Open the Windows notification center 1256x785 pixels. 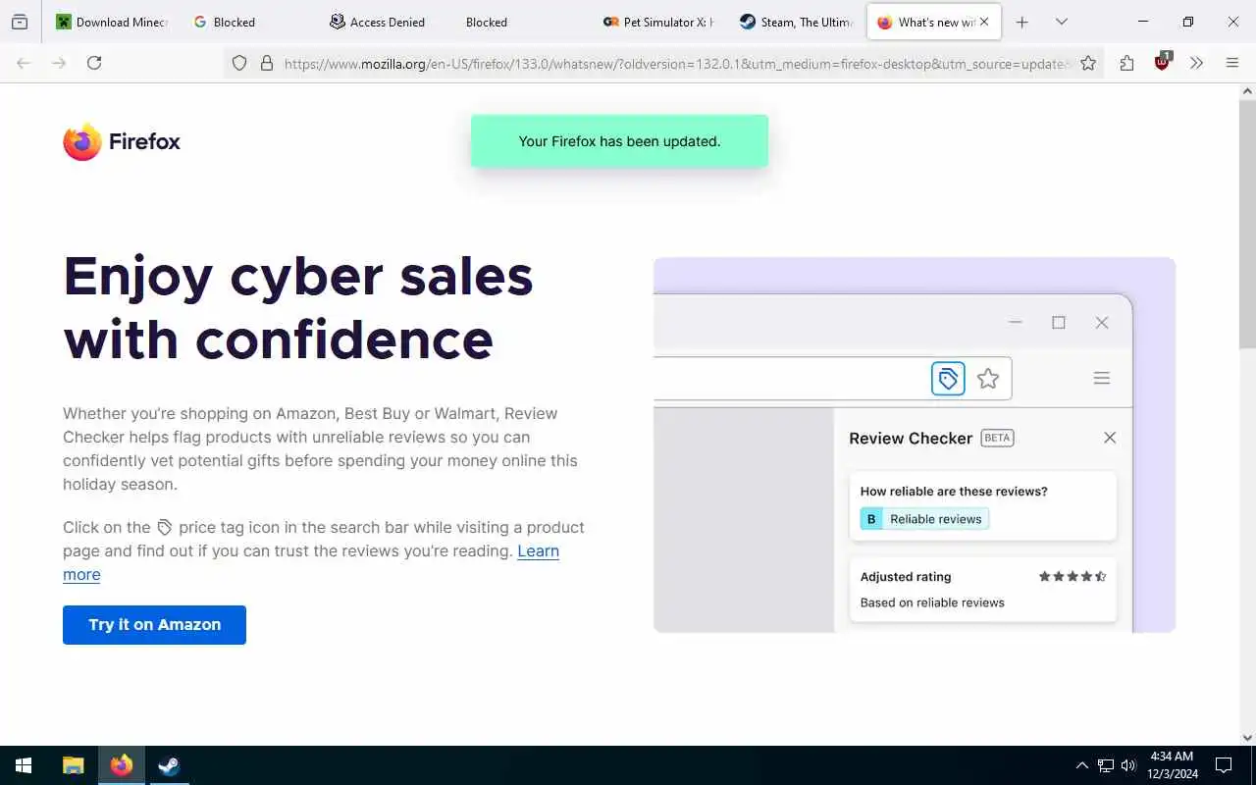coord(1224,765)
